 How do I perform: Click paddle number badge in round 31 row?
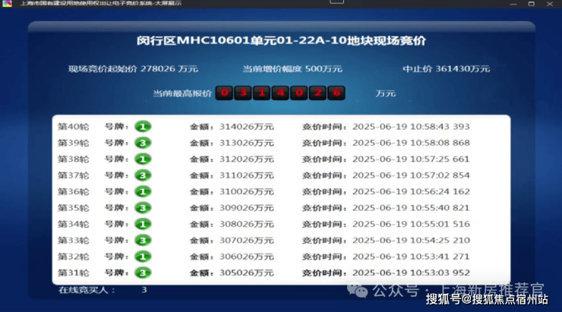(x=143, y=273)
